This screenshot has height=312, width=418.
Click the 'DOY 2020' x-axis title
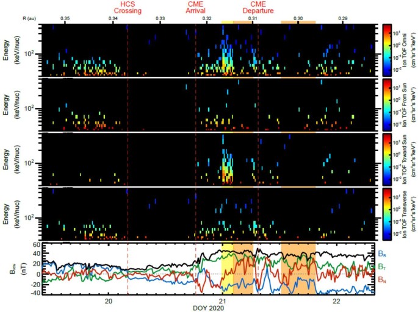click(209, 308)
